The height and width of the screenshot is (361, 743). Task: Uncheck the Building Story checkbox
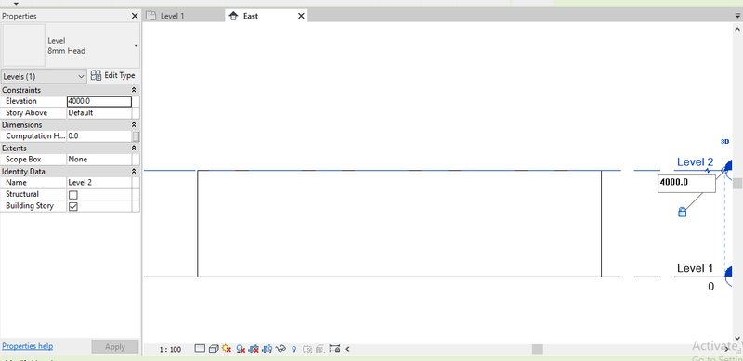pos(73,206)
